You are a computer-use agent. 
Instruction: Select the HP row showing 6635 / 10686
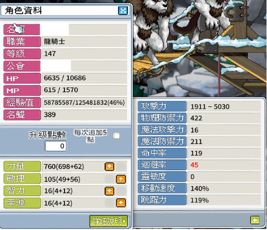click(66, 78)
